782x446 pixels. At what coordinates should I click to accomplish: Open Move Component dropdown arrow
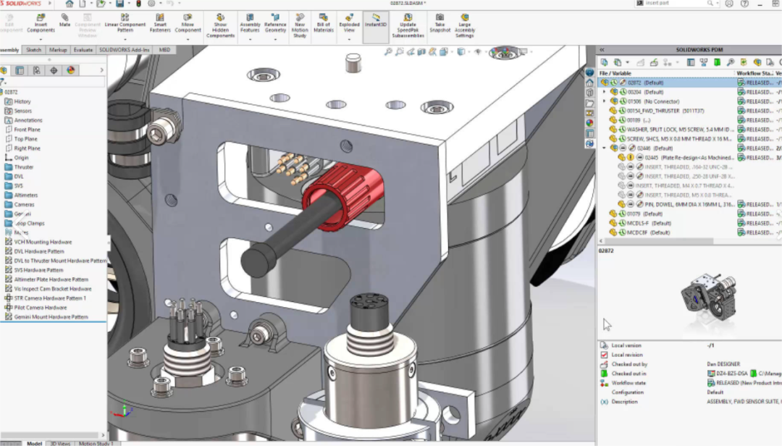(188, 39)
